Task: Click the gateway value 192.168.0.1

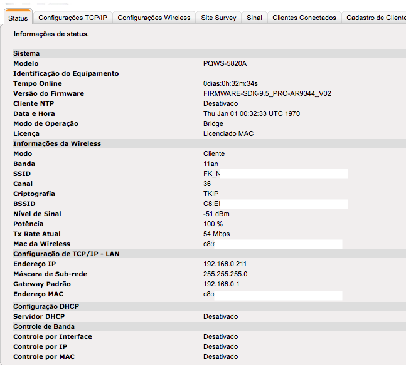Action: pos(221,284)
